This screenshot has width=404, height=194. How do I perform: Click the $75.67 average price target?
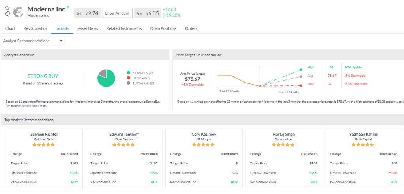click(x=193, y=79)
